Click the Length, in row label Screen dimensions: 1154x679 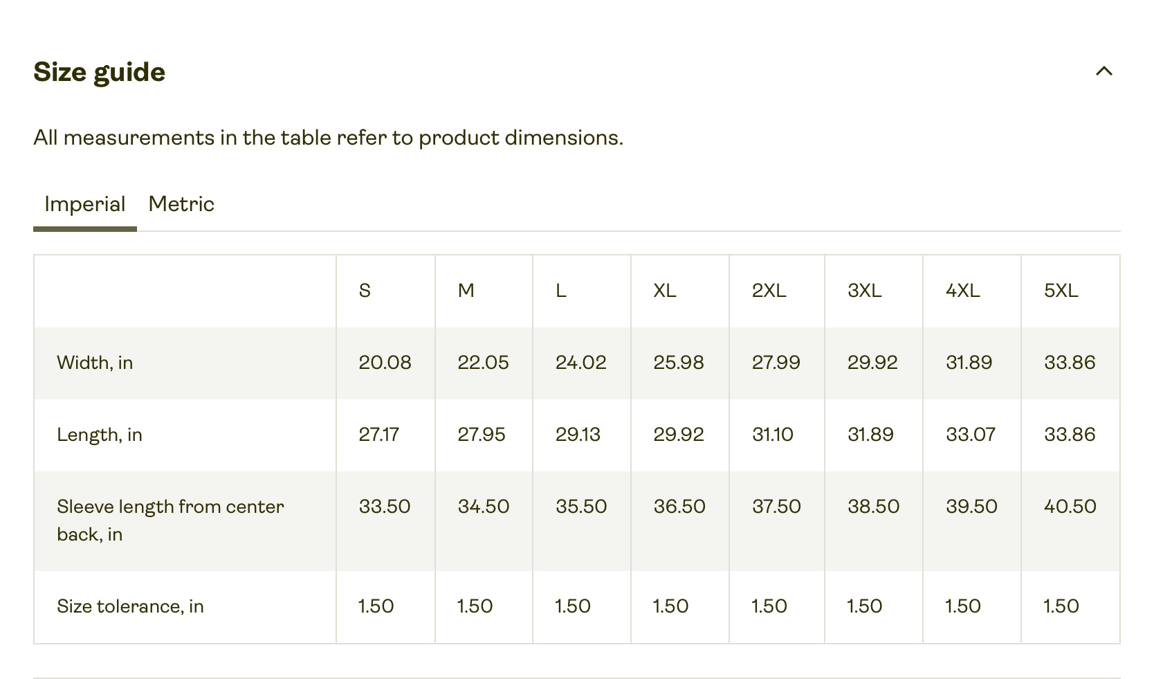[x=100, y=435]
